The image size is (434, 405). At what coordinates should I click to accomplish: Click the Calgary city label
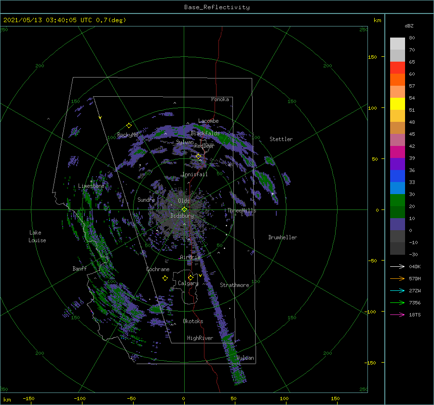(x=188, y=283)
